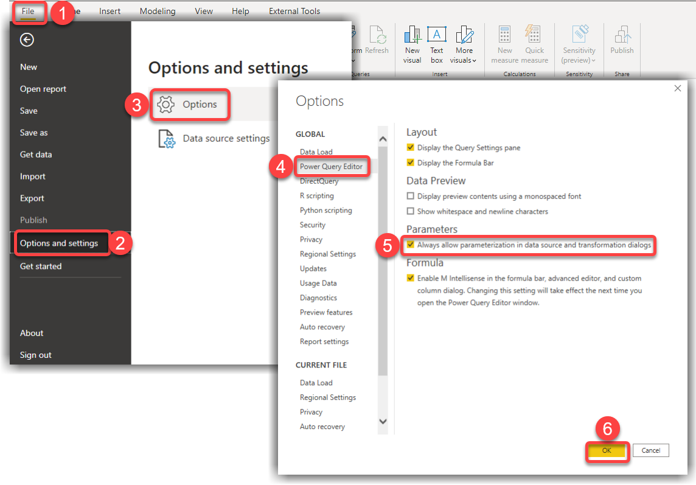Insert a Text box from ribbon
696x485 pixels.
coord(437,44)
